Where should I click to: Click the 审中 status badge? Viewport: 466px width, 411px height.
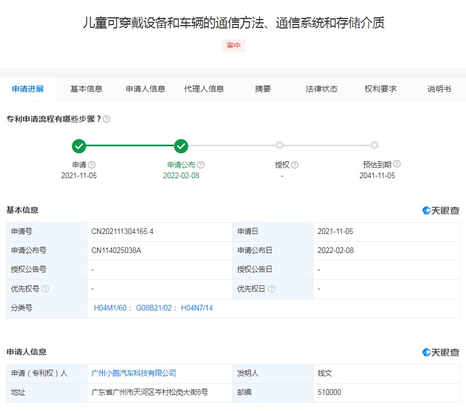(x=234, y=46)
